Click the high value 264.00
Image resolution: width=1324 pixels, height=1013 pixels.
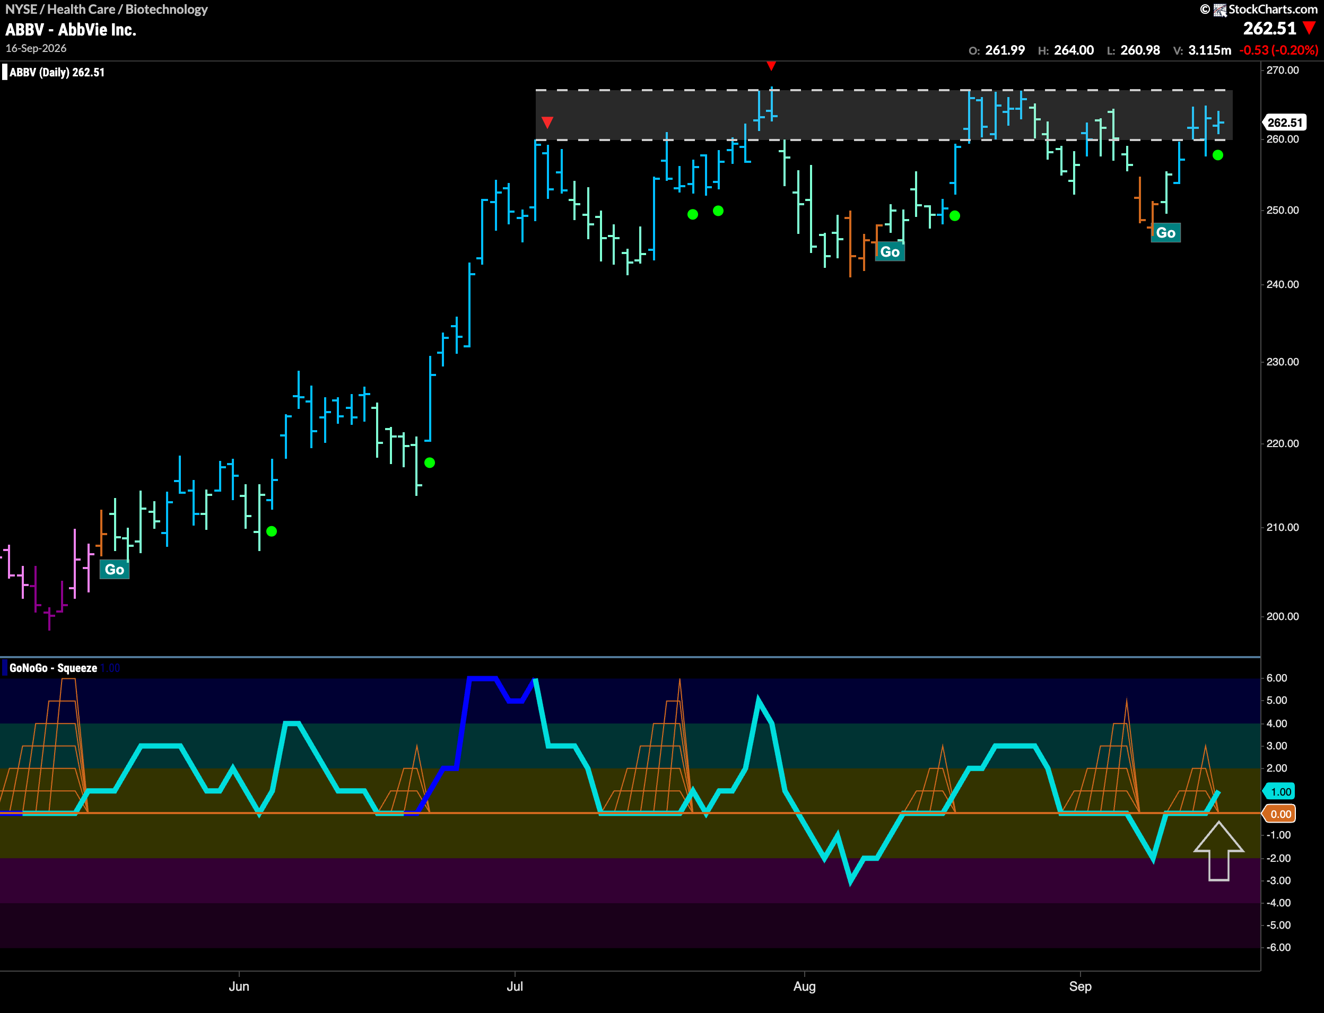click(1074, 50)
